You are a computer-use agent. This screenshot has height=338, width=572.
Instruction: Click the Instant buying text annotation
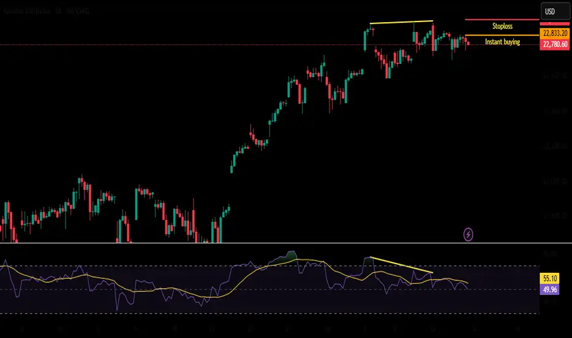click(x=502, y=42)
